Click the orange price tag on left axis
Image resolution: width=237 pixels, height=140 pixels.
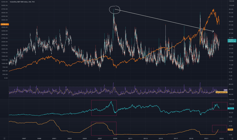click(5, 24)
